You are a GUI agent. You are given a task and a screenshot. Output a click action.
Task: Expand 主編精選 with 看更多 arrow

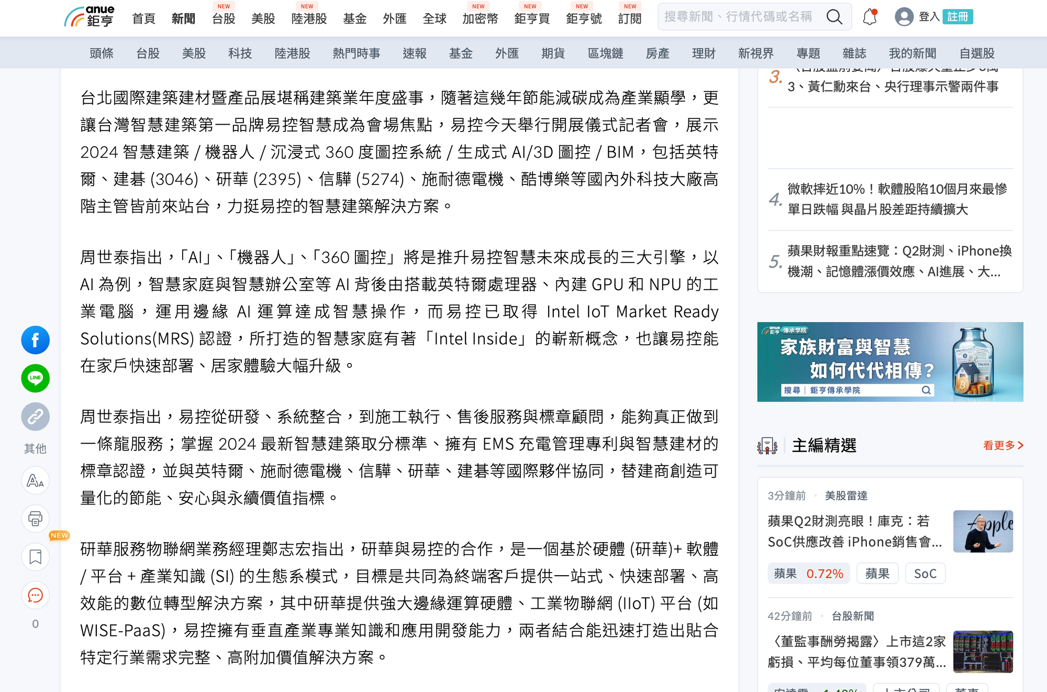coord(1003,445)
